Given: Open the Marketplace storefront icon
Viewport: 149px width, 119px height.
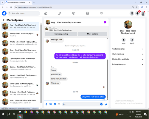Looking at the screenshot, I should pyautogui.click(x=88, y=13).
